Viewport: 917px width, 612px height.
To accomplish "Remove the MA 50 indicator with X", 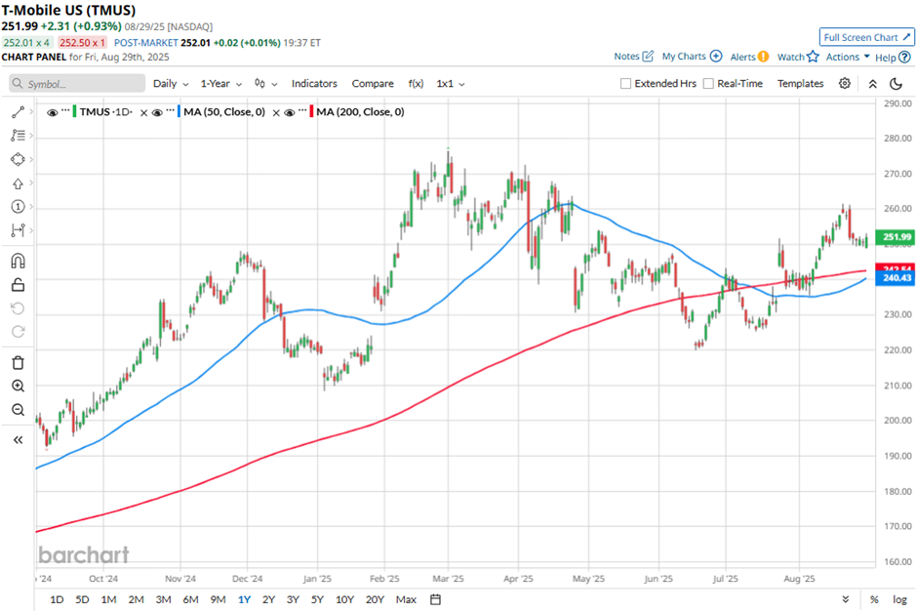I will click(x=277, y=113).
